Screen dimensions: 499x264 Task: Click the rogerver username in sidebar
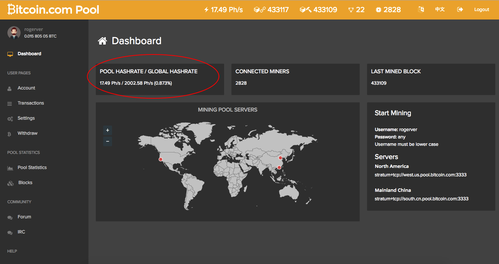(34, 29)
